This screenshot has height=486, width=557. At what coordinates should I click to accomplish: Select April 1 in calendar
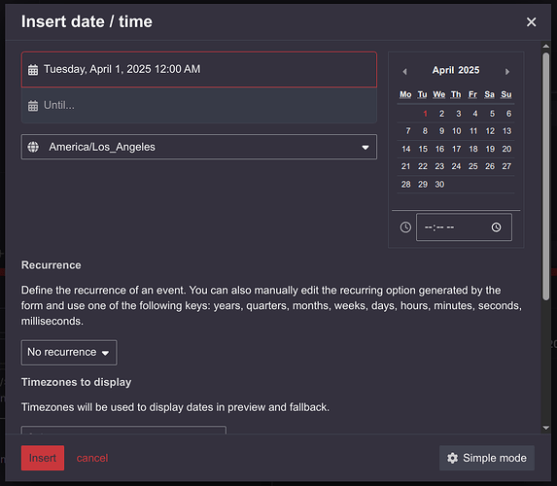[x=425, y=114]
